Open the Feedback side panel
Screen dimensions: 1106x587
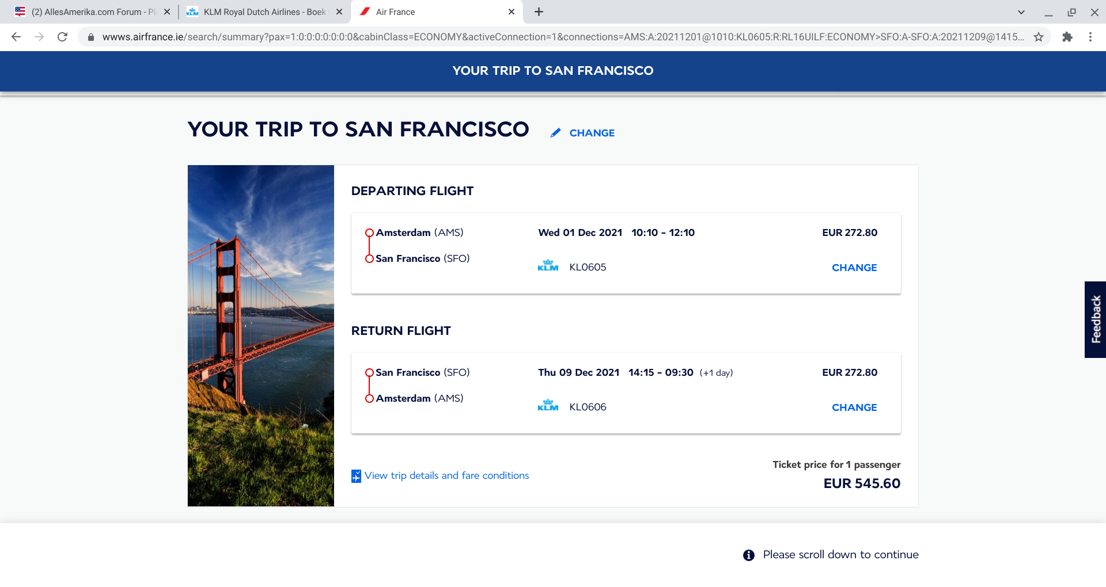tap(1095, 319)
